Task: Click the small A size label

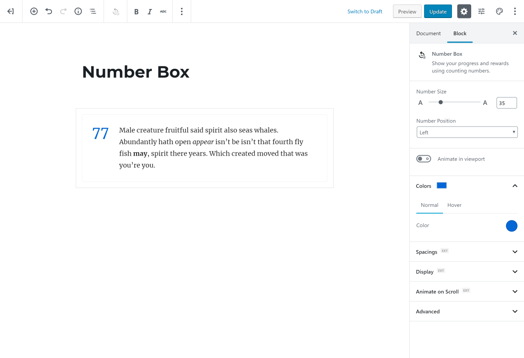Action: pos(420,103)
